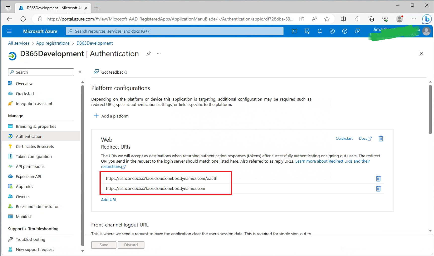
Task: Add this page to browser favorites
Action: point(327,19)
